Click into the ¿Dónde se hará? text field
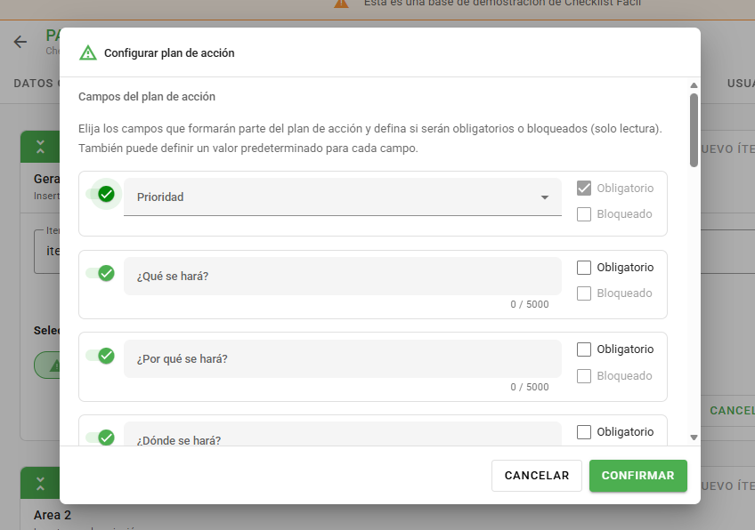The height and width of the screenshot is (530, 755). tap(343, 434)
